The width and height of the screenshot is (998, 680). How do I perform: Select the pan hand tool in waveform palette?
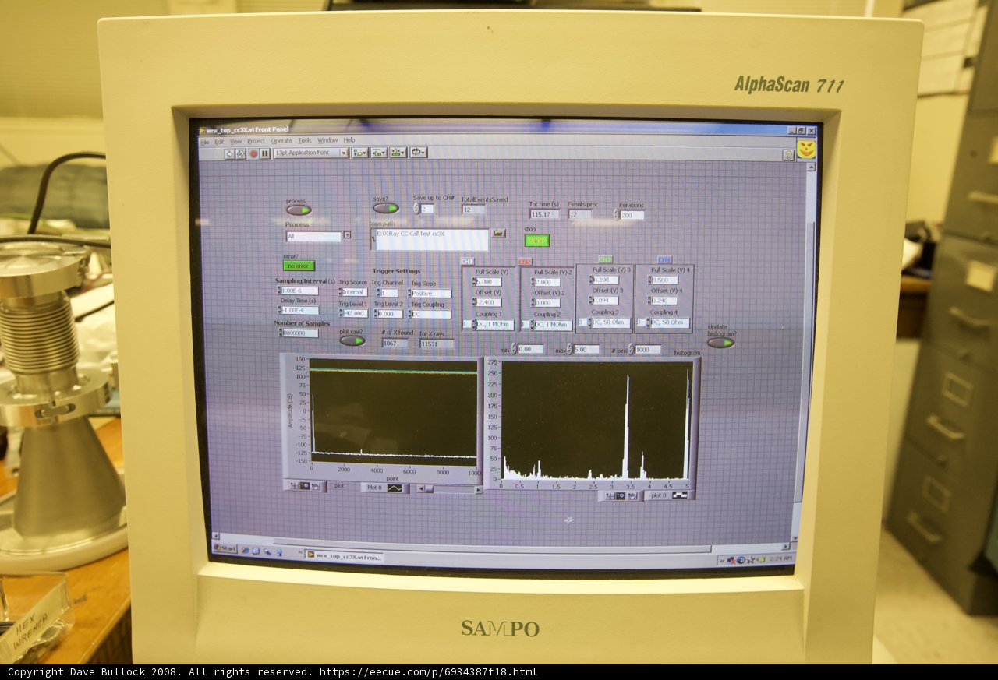click(x=317, y=486)
